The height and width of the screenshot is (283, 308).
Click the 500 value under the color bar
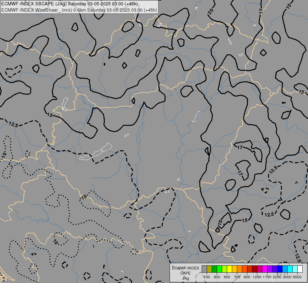pos(227,277)
